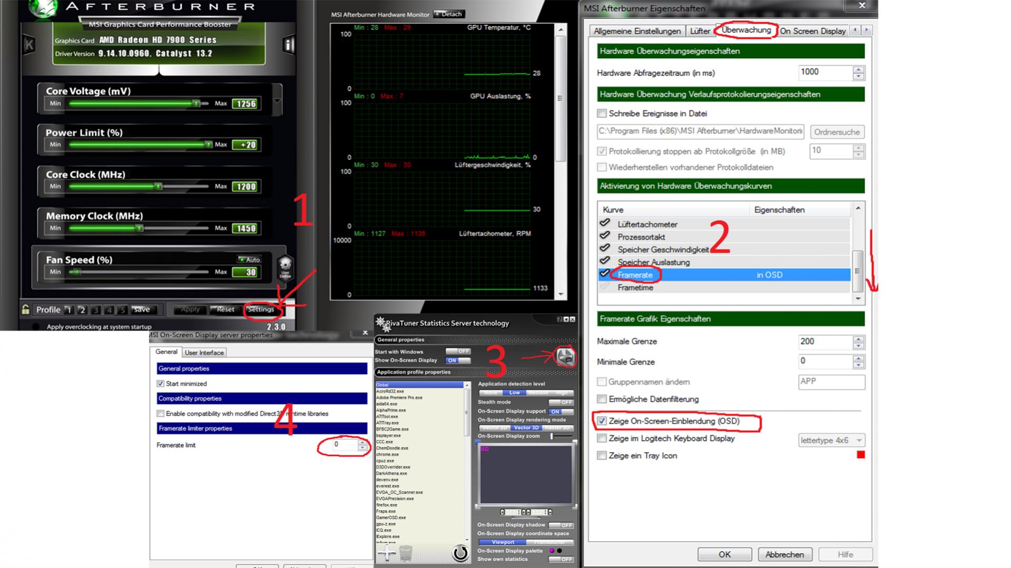Switch to On Screen Display tab
The height and width of the screenshot is (568, 1011).
tap(813, 31)
